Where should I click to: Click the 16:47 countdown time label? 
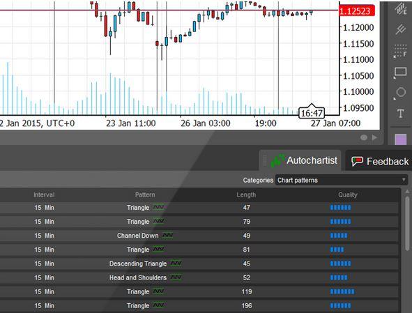point(312,113)
